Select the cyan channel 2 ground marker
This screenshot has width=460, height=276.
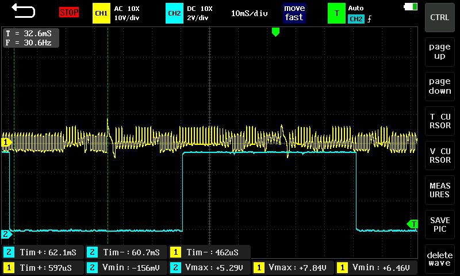coord(6,234)
